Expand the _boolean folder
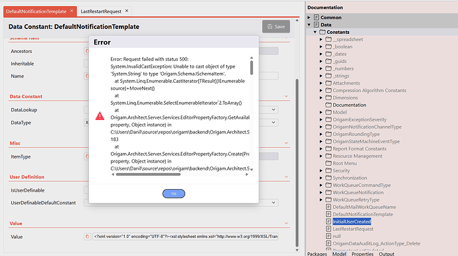The height and width of the screenshot is (256, 458). [x=321, y=46]
